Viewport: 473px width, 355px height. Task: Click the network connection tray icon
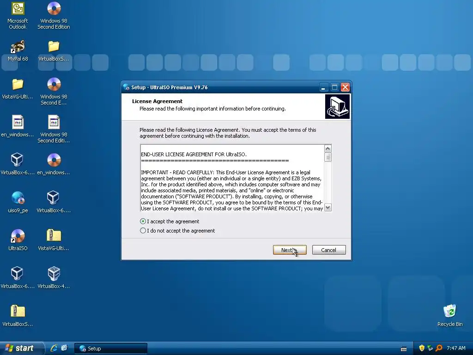click(x=430, y=348)
